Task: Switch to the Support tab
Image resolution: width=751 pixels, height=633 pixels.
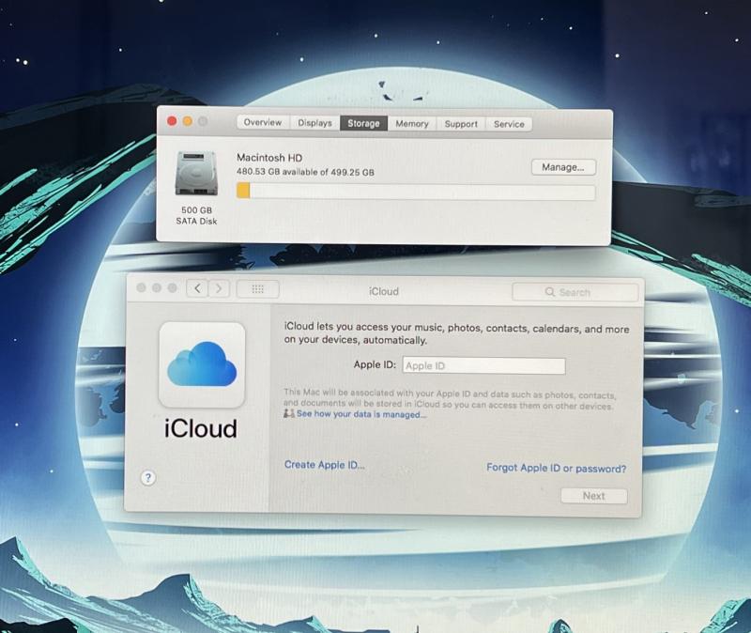Action: point(461,124)
